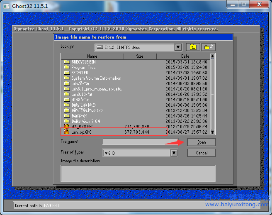
Task: Click the System Volume Information folder icon
Action: tap(67, 78)
